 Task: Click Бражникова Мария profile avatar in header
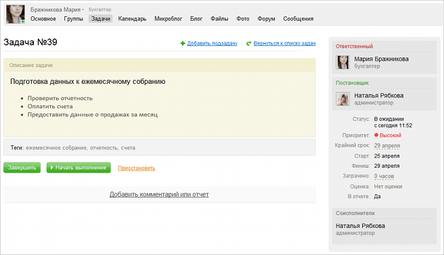16,14
